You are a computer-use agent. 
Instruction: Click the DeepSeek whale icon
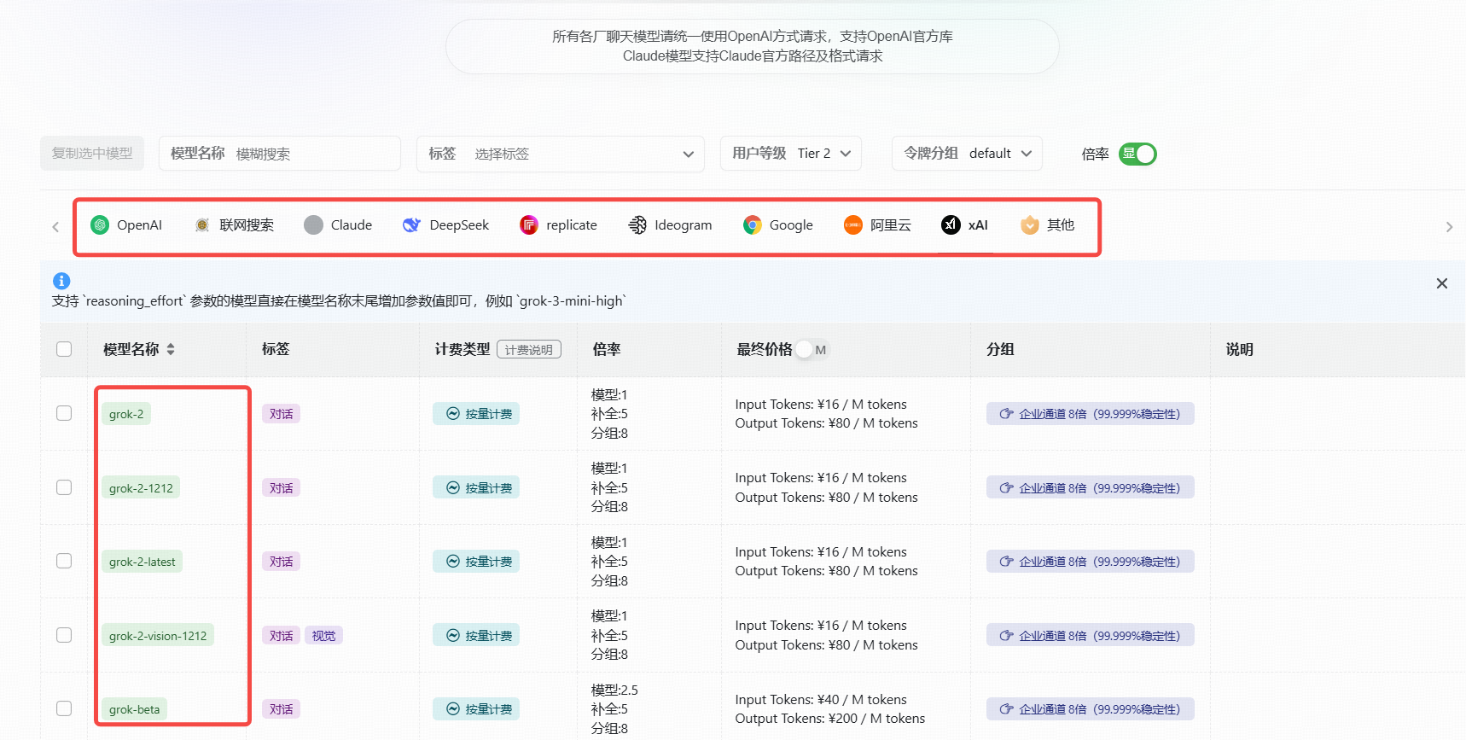(x=411, y=224)
